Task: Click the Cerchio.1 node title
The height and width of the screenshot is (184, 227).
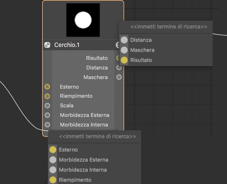Action: pyautogui.click(x=67, y=45)
